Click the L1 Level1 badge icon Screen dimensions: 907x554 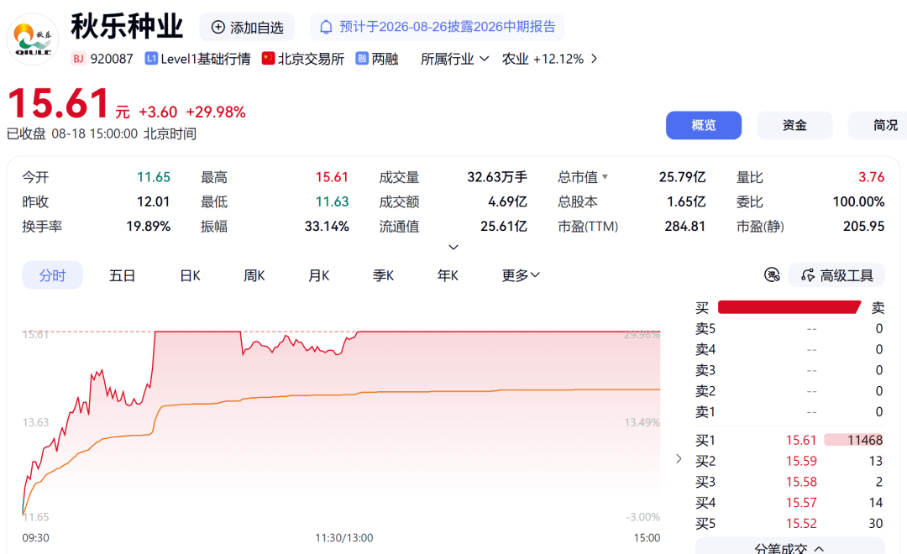click(x=151, y=59)
